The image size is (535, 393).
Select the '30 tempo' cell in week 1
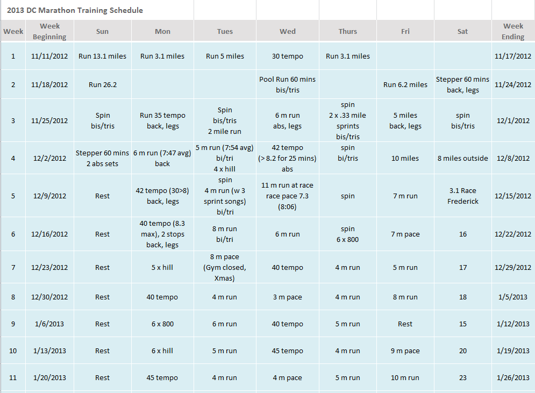(287, 56)
